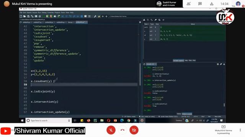Browse tabs icon left of editor tabs
Screen dimensions: 245x137
tap(20, 22)
